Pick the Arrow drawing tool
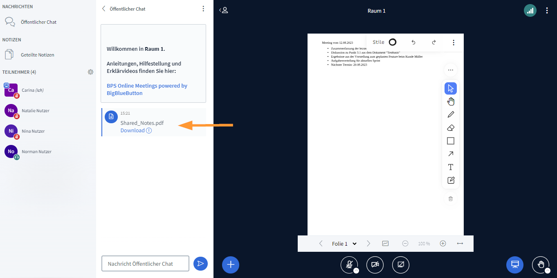The image size is (557, 278). (451, 154)
